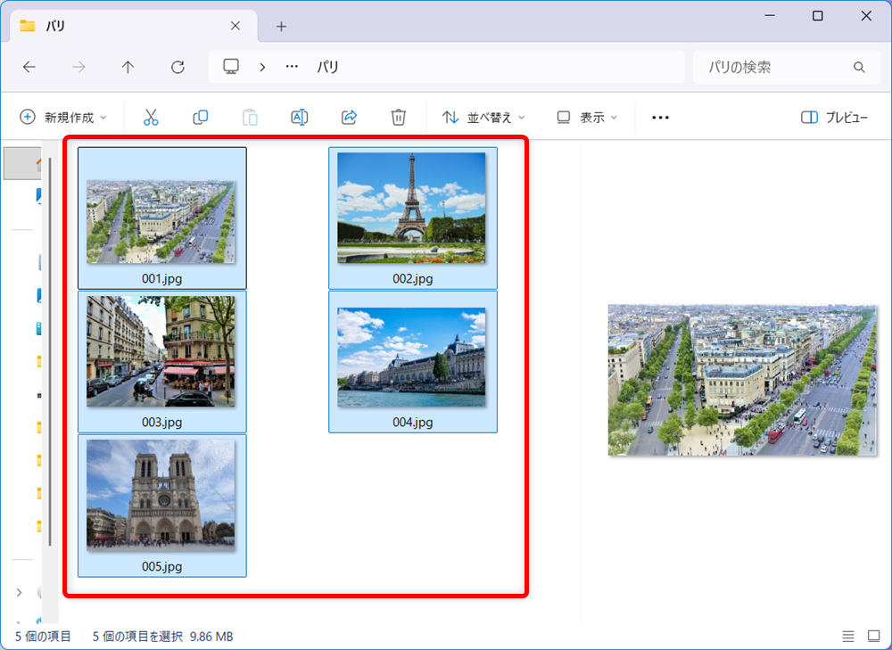Click inside the パリの検索 search box
Screen dimensions: 892x650
[x=776, y=67]
